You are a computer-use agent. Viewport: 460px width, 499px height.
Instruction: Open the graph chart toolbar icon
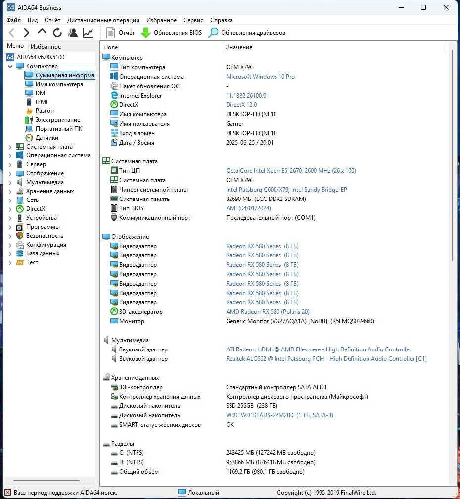(88, 33)
